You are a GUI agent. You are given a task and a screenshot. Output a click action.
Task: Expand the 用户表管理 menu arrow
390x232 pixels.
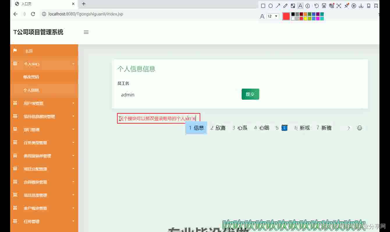[x=73, y=103]
